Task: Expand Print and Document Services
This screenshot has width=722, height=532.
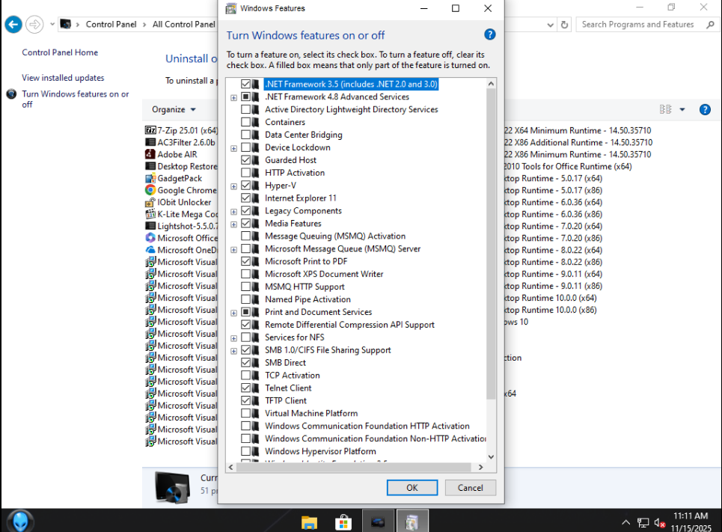Action: point(234,314)
